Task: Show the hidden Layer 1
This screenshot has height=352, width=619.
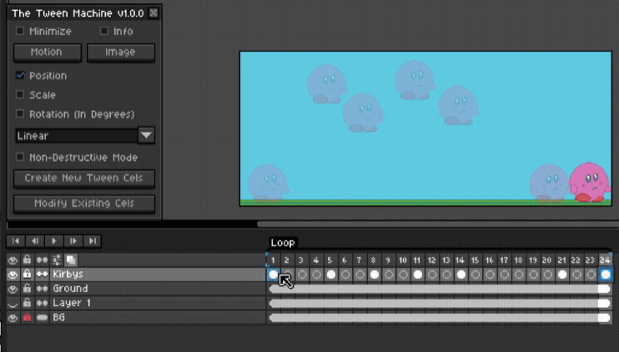Action: pos(13,303)
